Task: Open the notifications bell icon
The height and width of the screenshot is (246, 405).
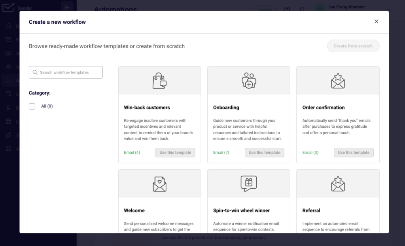Action: pos(301,9)
